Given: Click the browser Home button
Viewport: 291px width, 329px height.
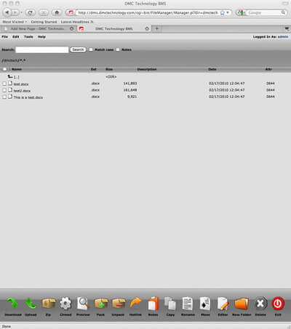Looking at the screenshot, I should 57,12.
